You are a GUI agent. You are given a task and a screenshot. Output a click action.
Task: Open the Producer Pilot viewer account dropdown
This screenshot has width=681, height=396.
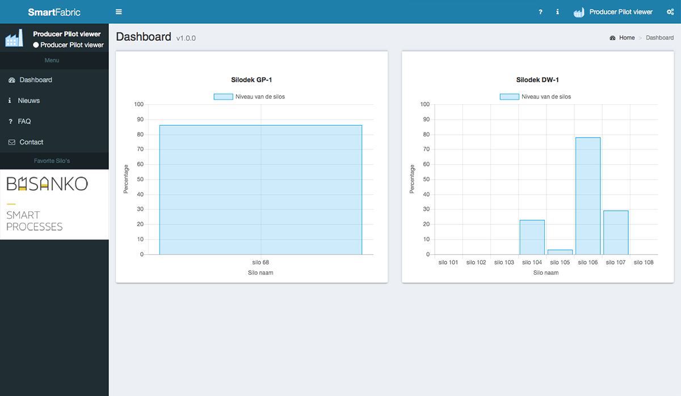point(620,11)
